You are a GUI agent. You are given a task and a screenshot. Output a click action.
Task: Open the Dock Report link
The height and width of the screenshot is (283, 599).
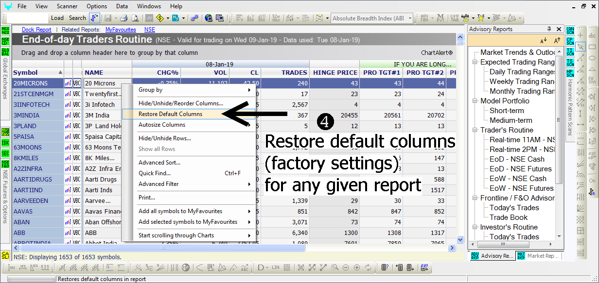point(36,30)
